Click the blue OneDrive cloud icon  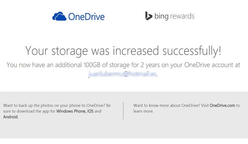[59, 16]
